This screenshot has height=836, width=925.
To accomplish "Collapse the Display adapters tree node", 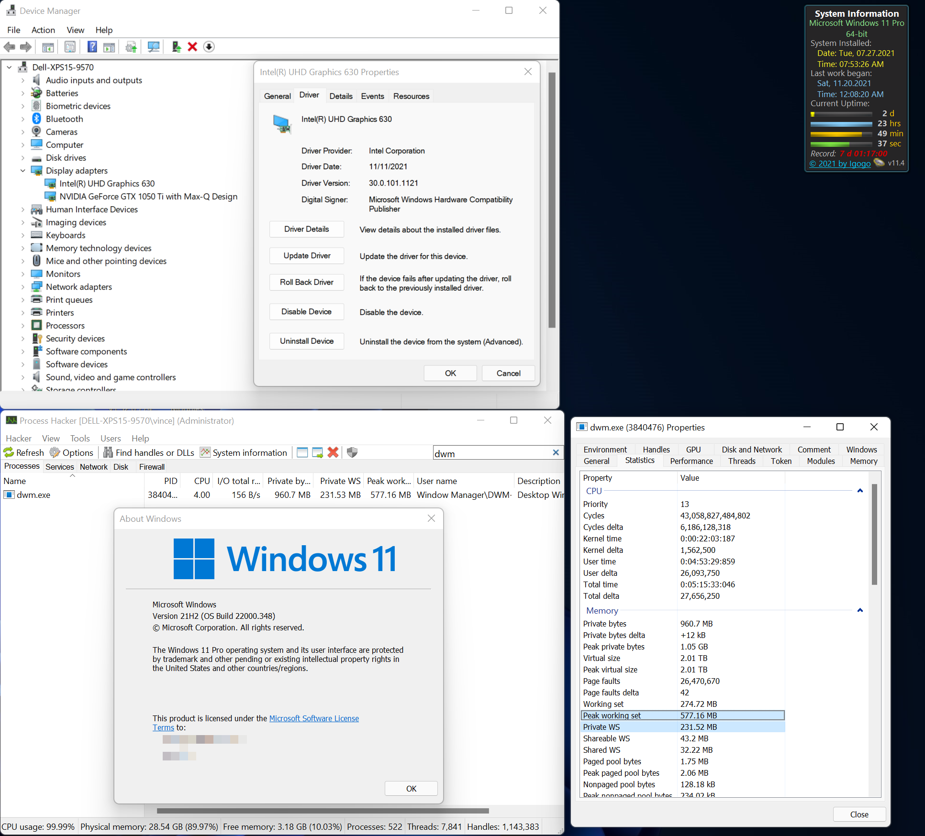I will (22, 170).
